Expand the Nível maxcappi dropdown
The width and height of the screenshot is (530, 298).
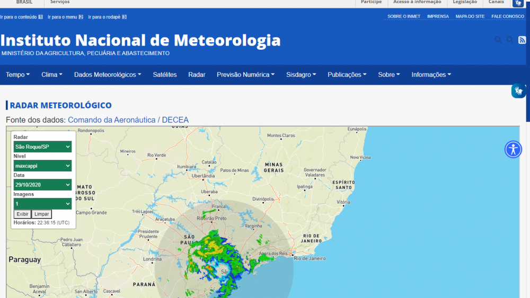click(42, 166)
